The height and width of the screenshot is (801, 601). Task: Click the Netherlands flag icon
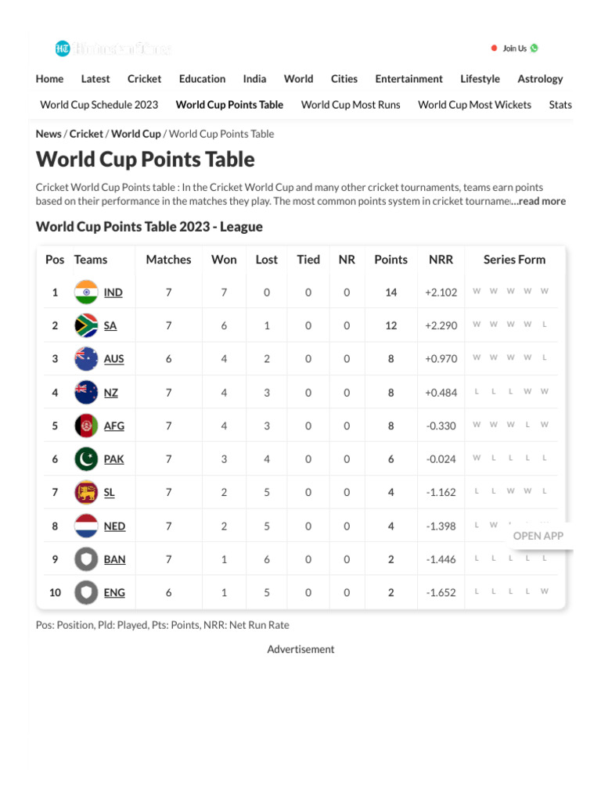pos(86,526)
